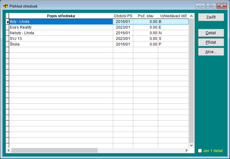Click the application icon in title bar
The height and width of the screenshot is (159, 230).
point(5,6)
